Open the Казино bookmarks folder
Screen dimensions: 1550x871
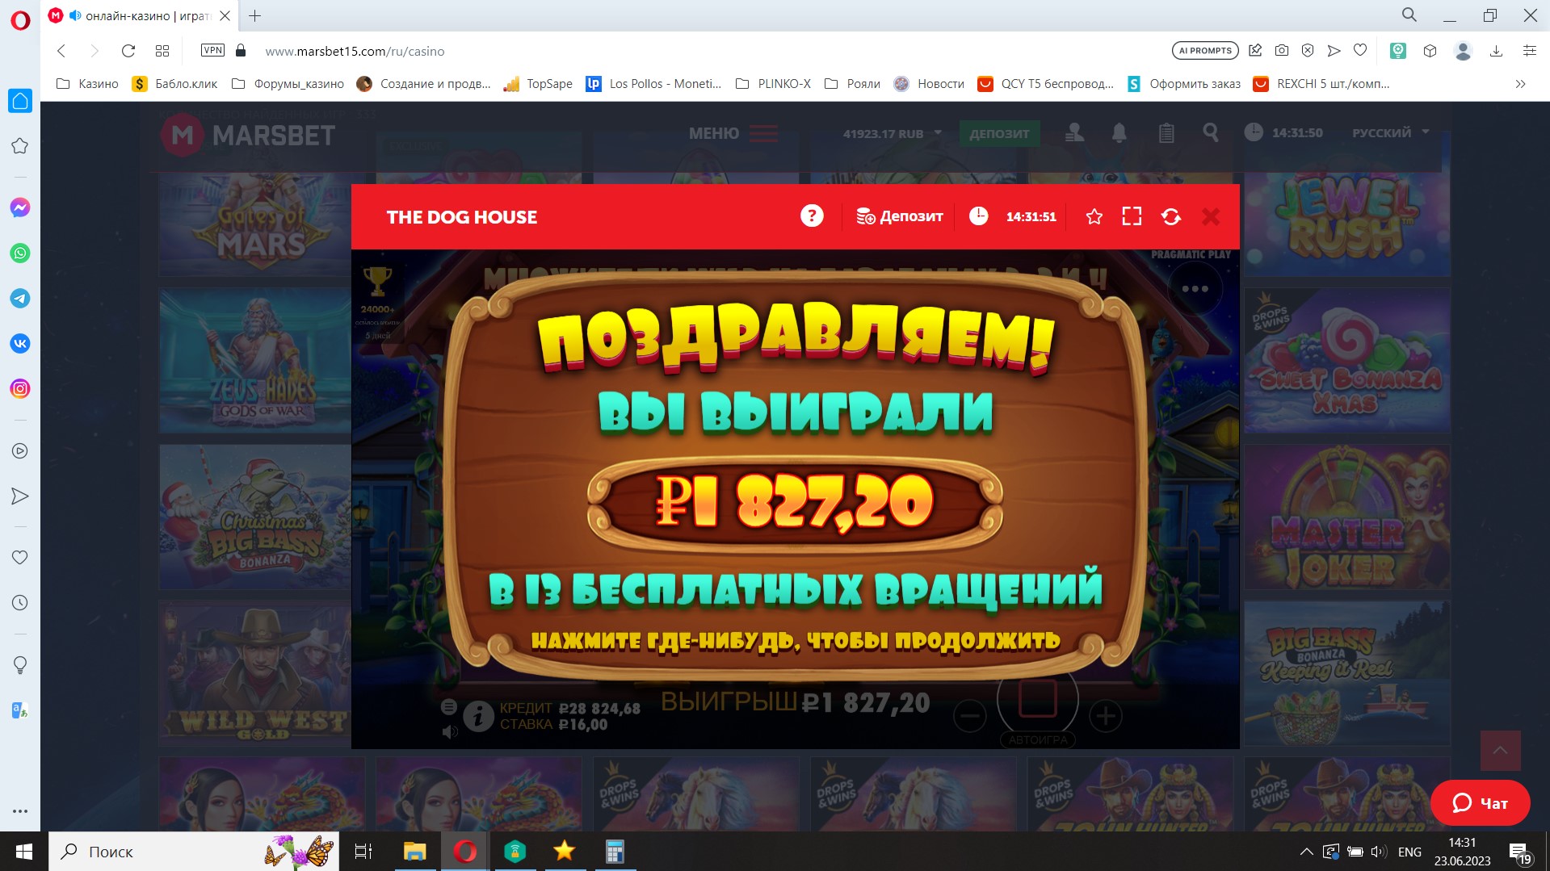click(87, 84)
